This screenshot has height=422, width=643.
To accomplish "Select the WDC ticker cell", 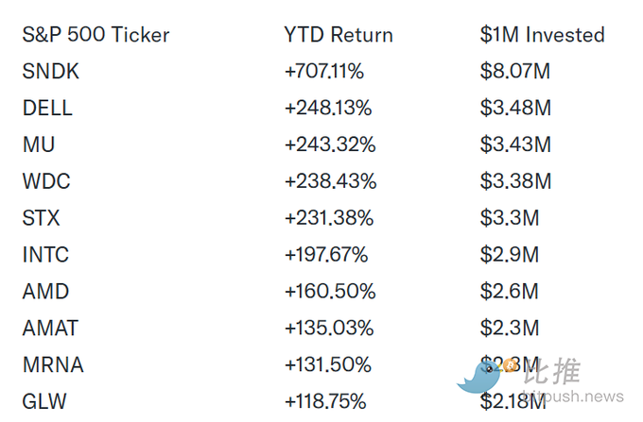I will pos(46,181).
